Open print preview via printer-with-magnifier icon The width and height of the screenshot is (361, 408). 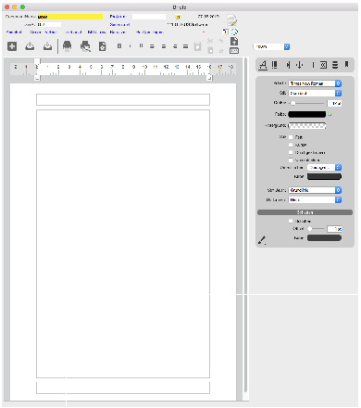pyautogui.click(x=85, y=46)
